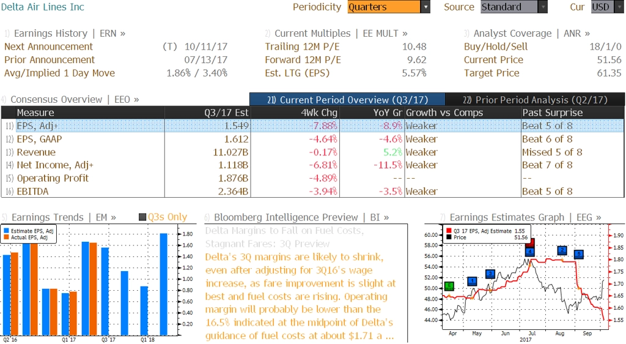Screen dimensions: 626x344
Task: Click Target Price value 61.35
Action: (609, 73)
